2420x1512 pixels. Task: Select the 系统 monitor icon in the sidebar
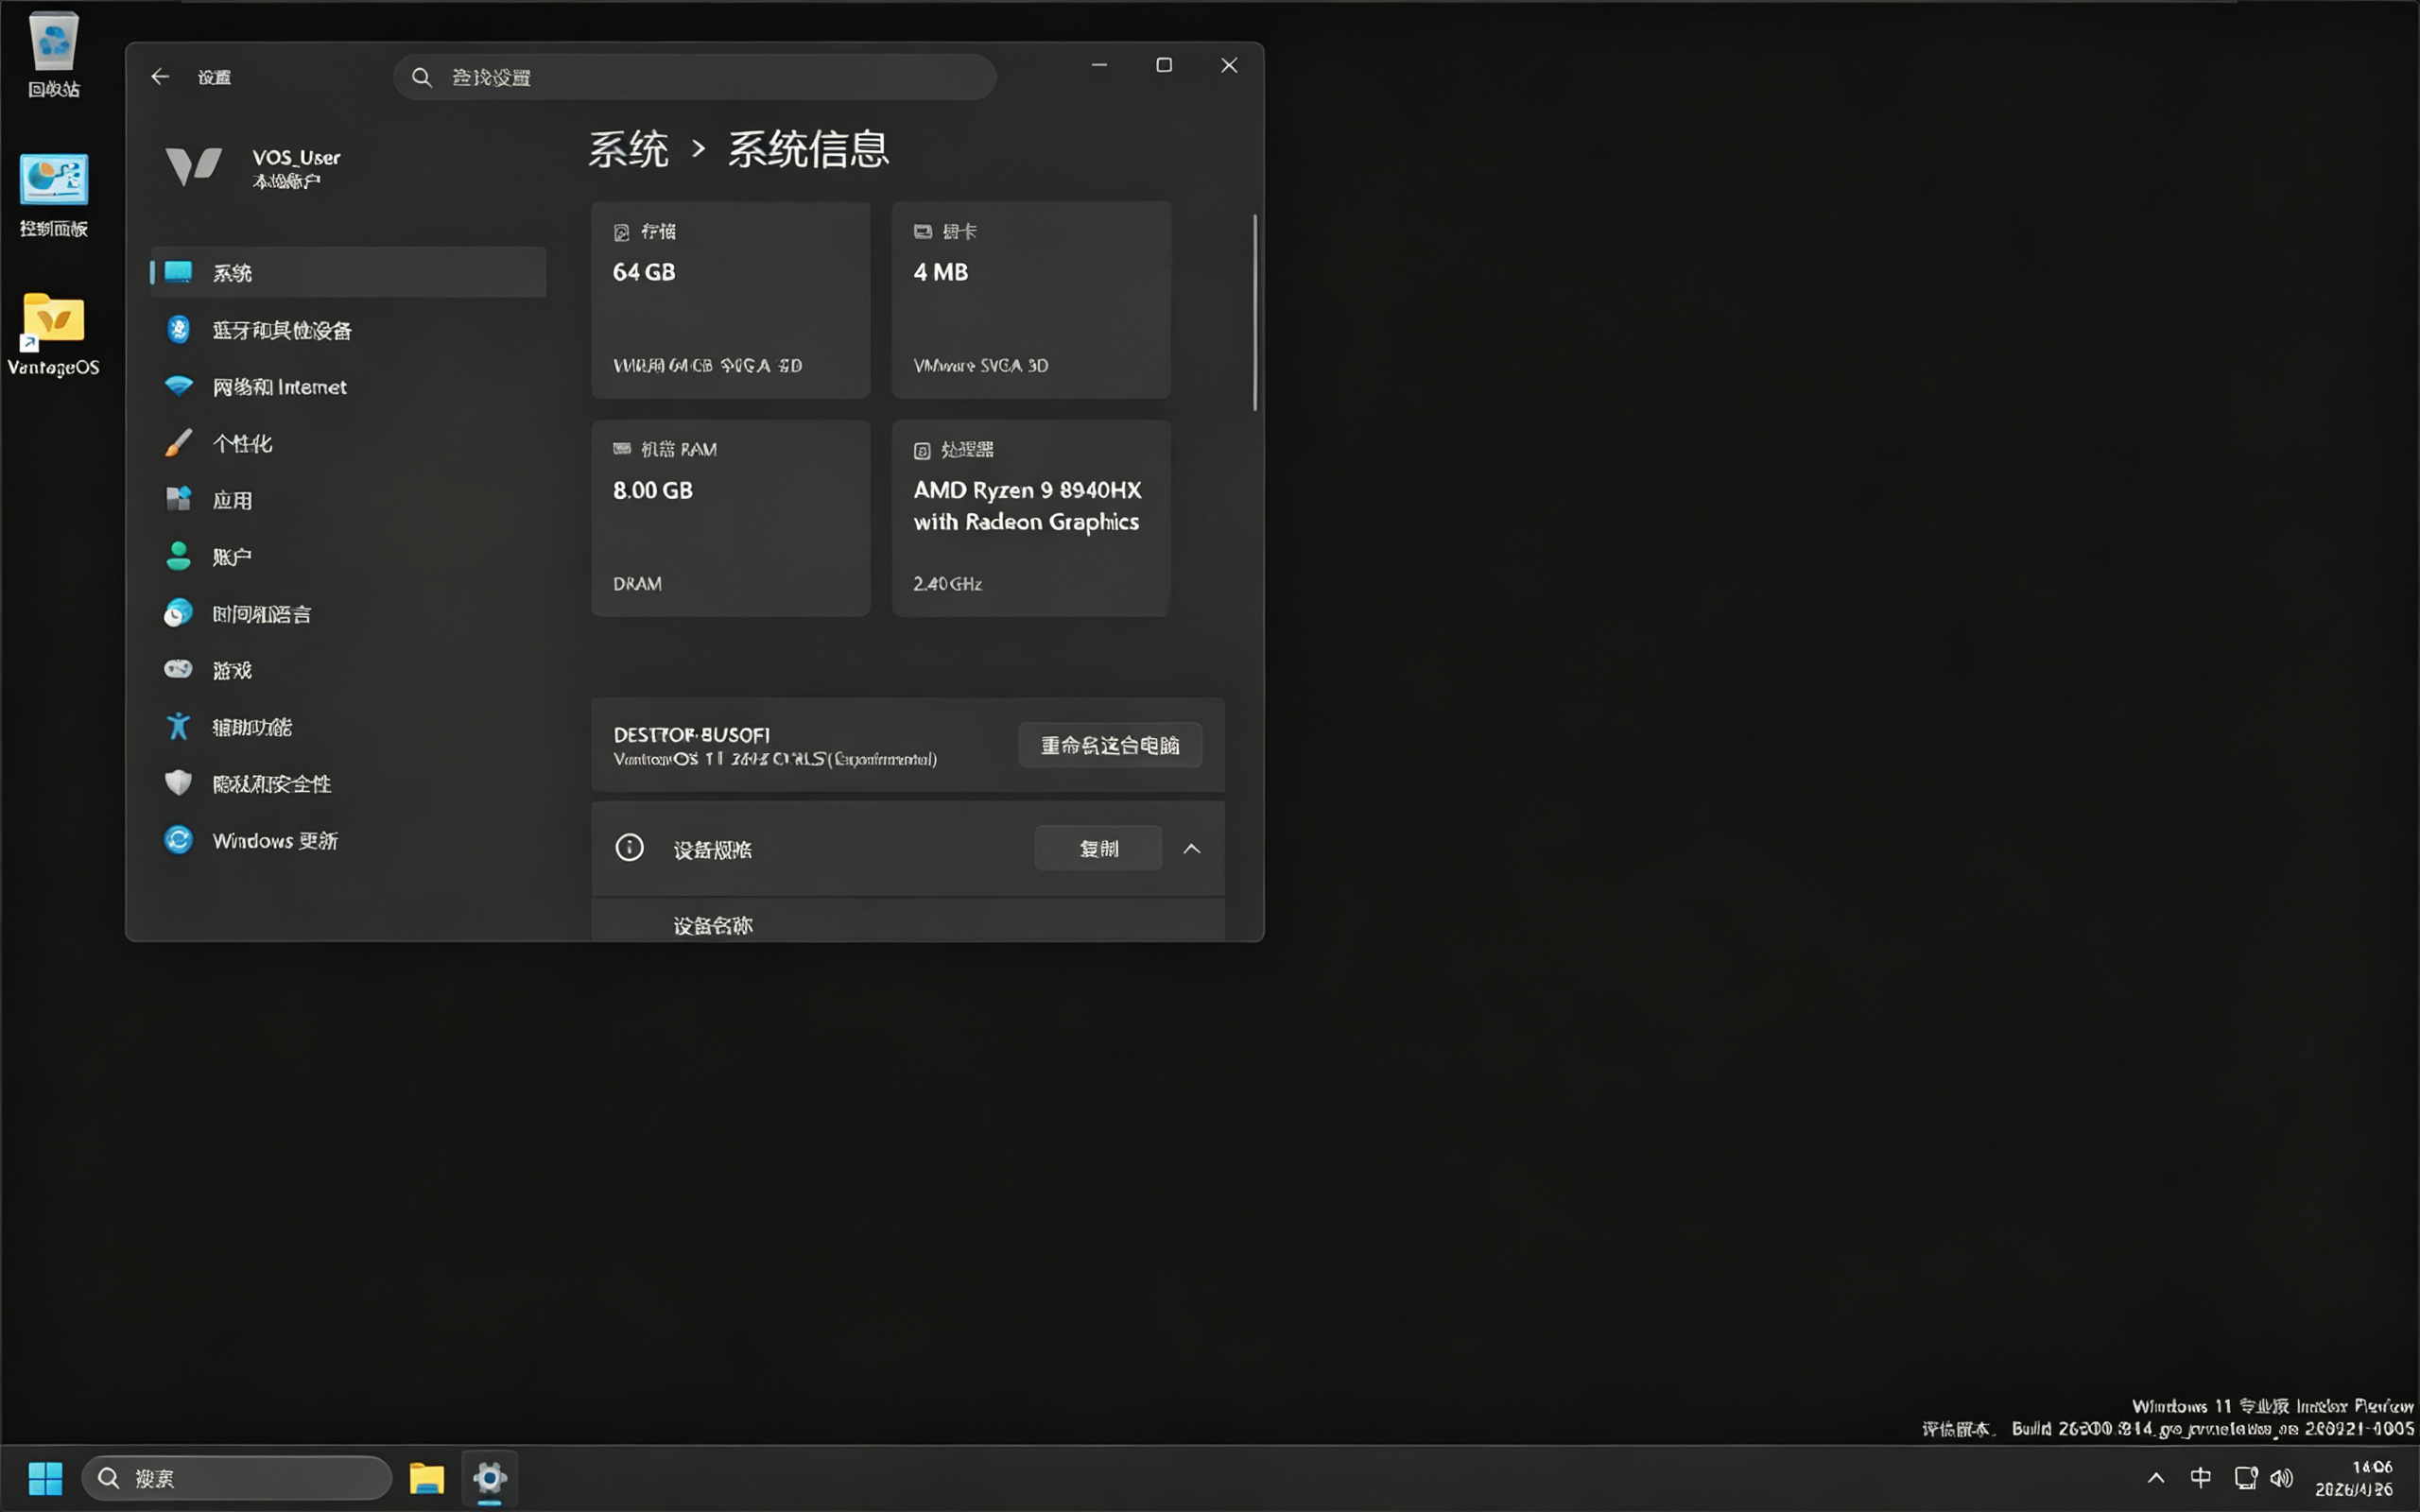[x=178, y=272]
